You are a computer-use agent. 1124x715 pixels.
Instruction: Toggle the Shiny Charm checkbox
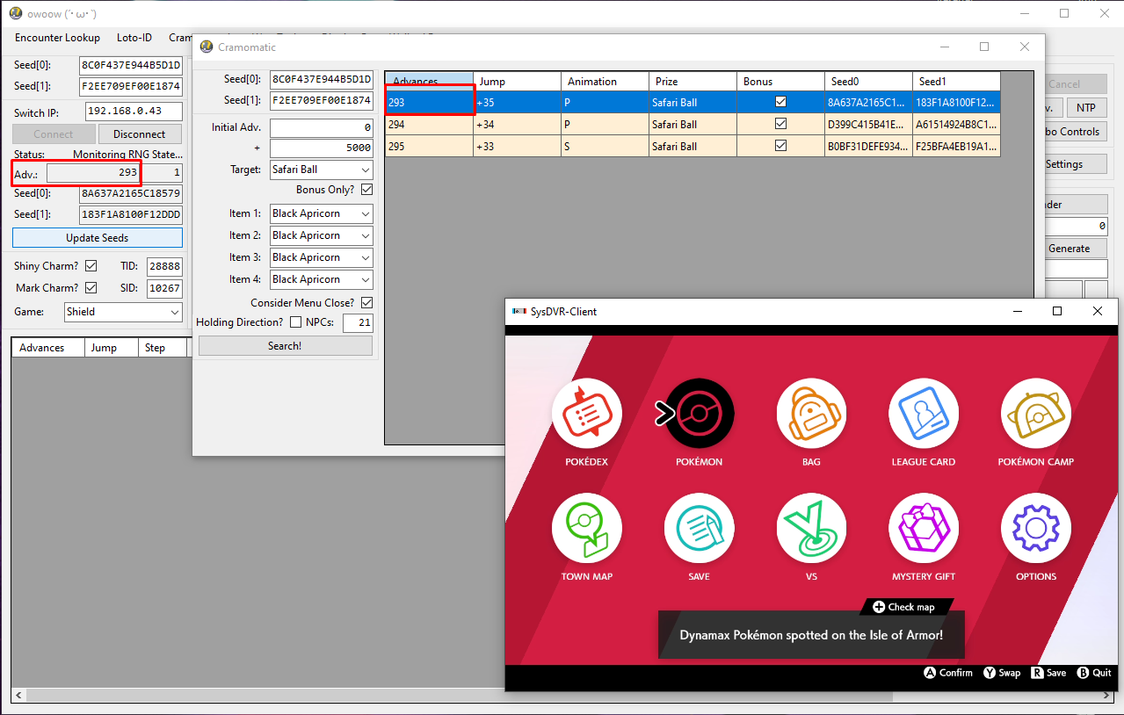tap(91, 266)
